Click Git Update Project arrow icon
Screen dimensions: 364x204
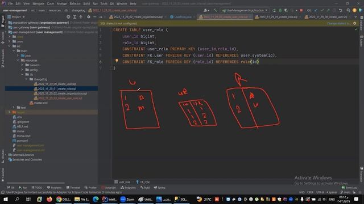tap(316, 10)
